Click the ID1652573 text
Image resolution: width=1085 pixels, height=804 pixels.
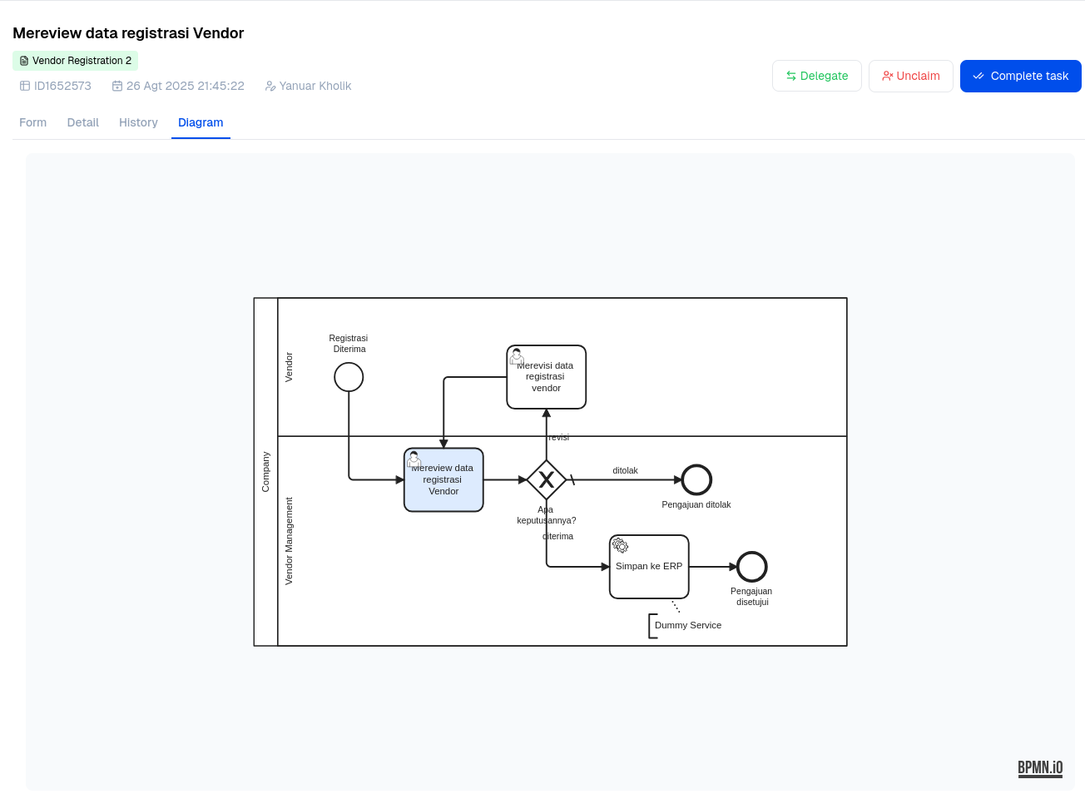pos(62,86)
